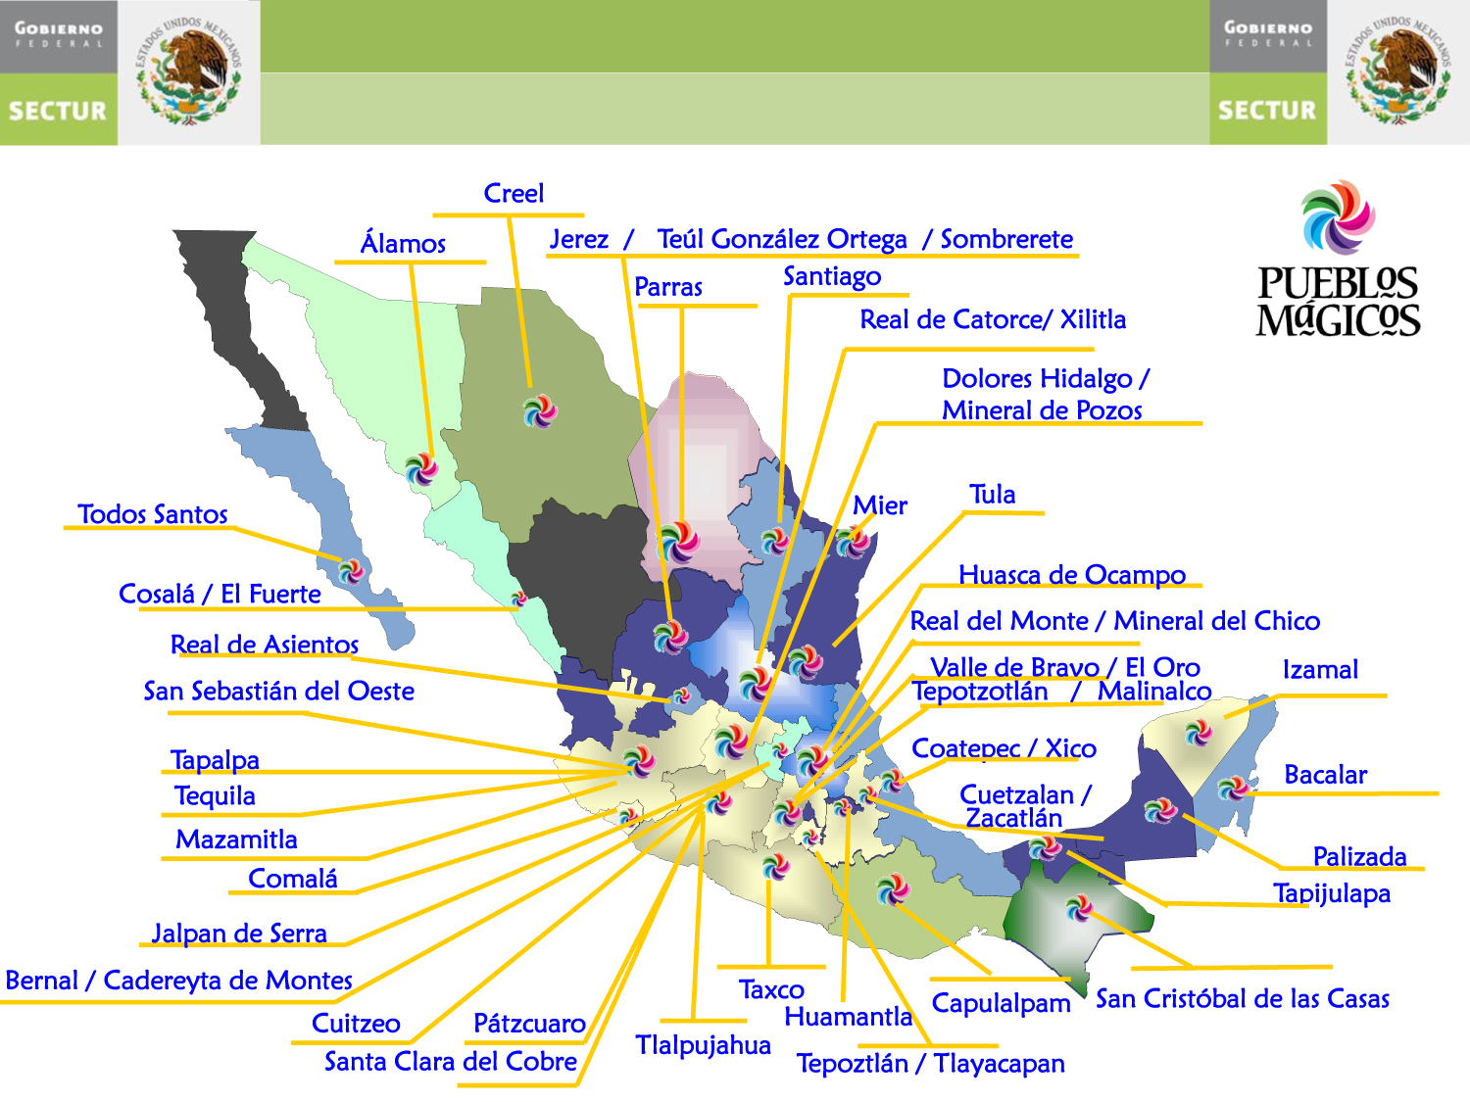Click the Izamal pinwheel marker in Yucatán
The height and width of the screenshot is (1102, 1470).
(1200, 734)
